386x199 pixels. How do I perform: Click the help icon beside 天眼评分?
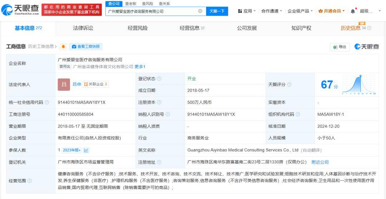click(289, 85)
